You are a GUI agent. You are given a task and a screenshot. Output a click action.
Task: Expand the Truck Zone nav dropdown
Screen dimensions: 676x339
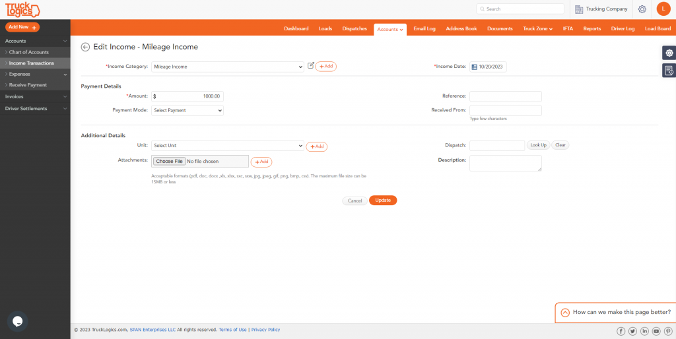pos(537,29)
